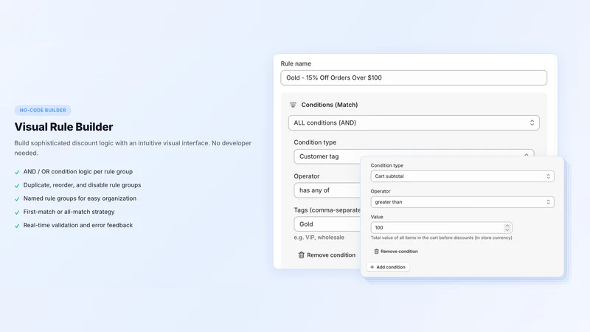Click 'Duplicate, reorder, and disable rule groups'
The height and width of the screenshot is (332, 590).
click(82, 185)
